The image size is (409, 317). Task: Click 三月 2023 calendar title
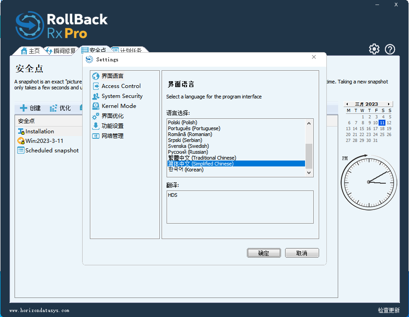click(x=366, y=104)
